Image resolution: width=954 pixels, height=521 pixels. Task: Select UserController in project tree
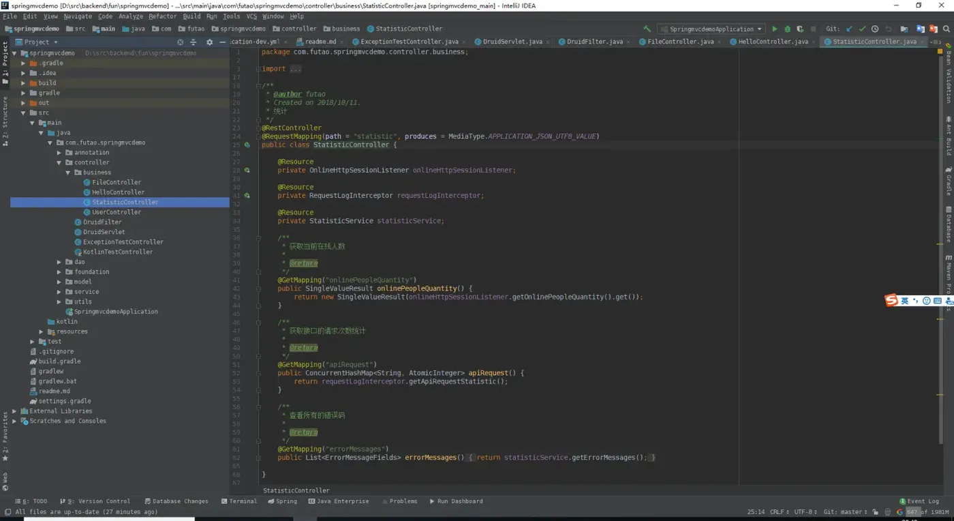point(117,212)
